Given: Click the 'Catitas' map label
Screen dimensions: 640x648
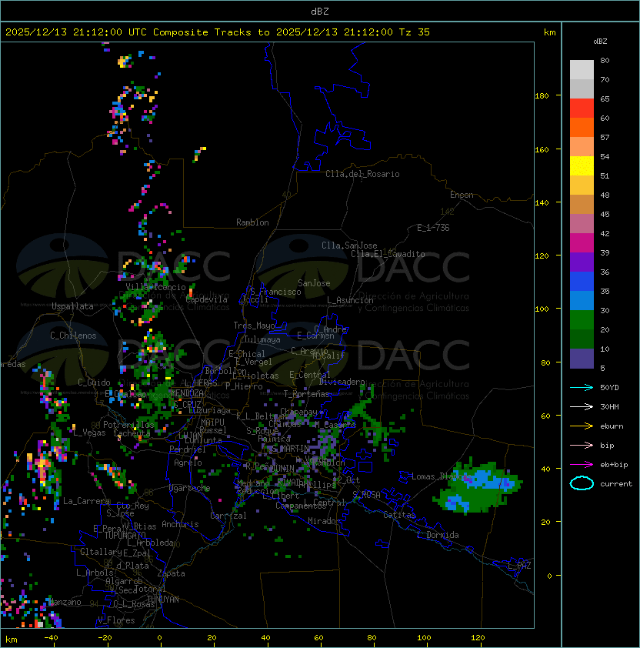Looking at the screenshot, I should click(x=399, y=515).
